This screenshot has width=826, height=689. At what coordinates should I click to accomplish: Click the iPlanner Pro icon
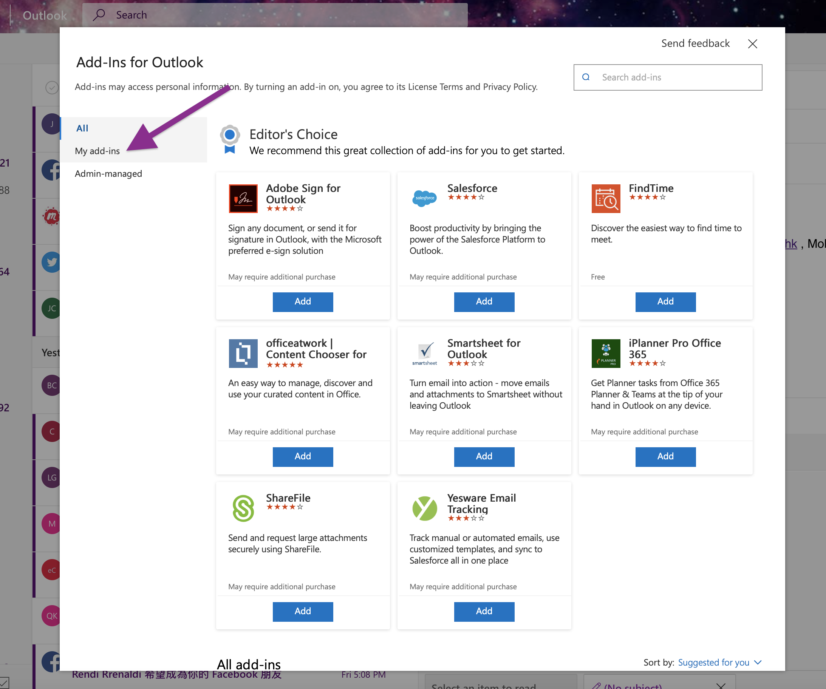tap(606, 354)
